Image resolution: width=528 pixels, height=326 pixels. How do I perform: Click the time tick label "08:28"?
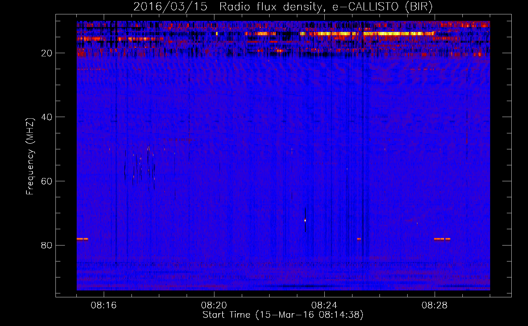click(x=434, y=305)
